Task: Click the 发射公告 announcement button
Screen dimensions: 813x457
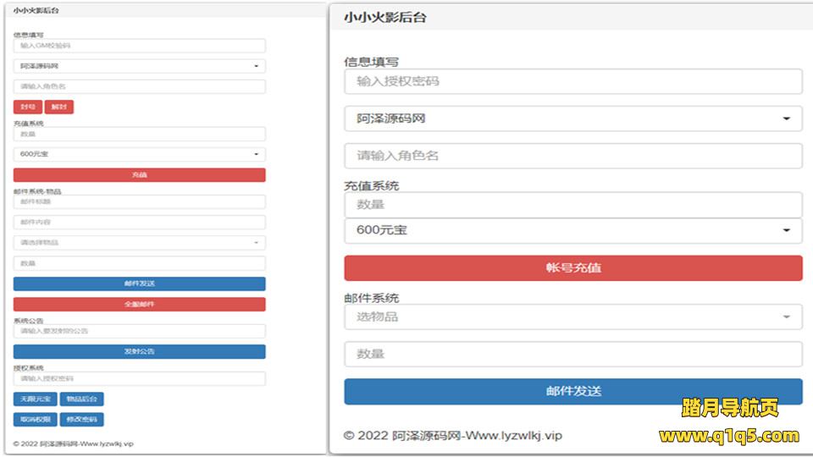Action: 139,351
